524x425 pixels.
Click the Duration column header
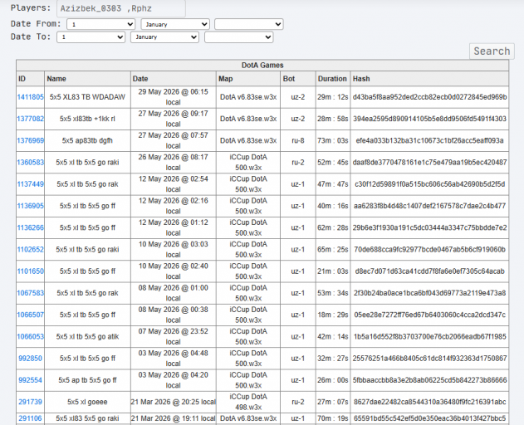[x=332, y=79]
